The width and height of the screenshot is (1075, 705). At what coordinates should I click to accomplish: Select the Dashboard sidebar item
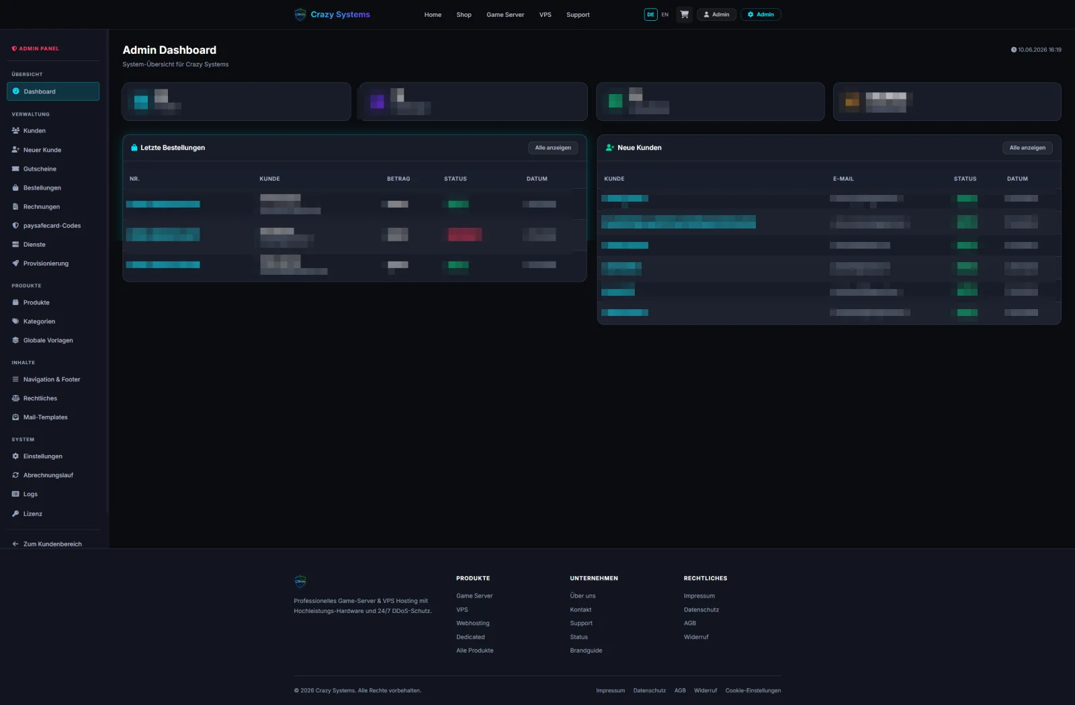click(x=53, y=91)
